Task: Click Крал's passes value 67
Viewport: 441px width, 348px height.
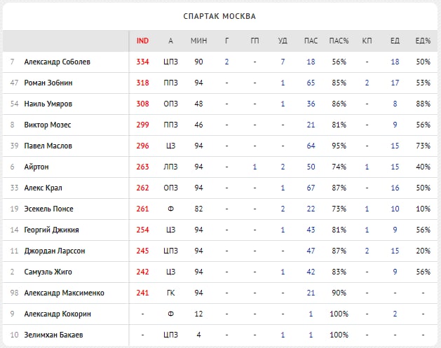Action: (x=311, y=188)
